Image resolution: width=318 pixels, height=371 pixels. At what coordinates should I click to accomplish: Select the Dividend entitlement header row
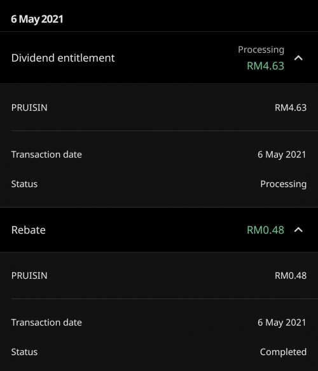coord(159,58)
